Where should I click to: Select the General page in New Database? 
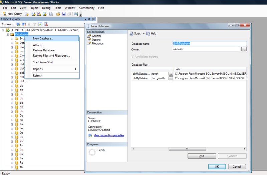96,36
